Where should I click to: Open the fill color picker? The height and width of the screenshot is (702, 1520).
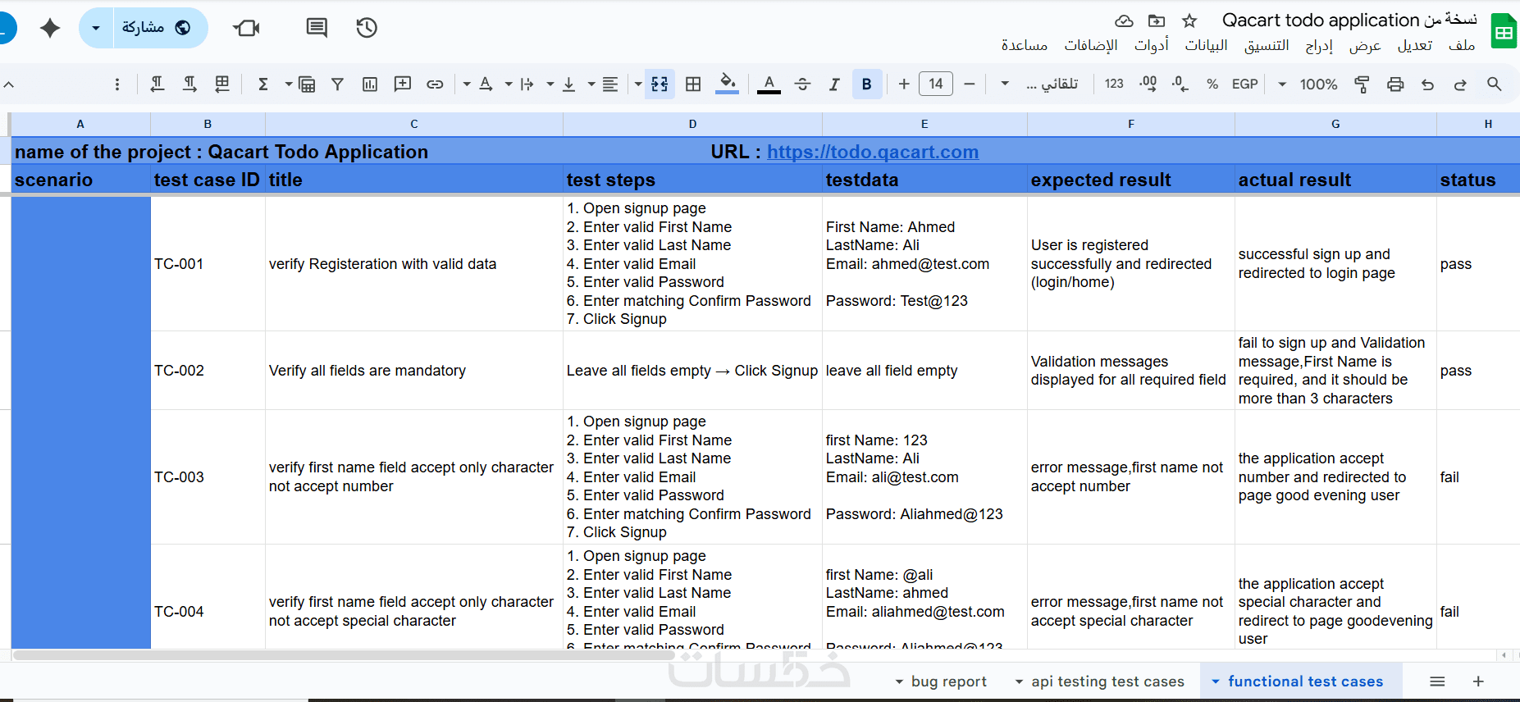click(727, 84)
